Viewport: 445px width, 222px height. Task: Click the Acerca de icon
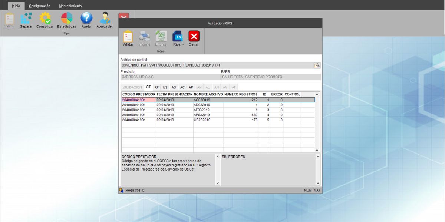click(105, 20)
